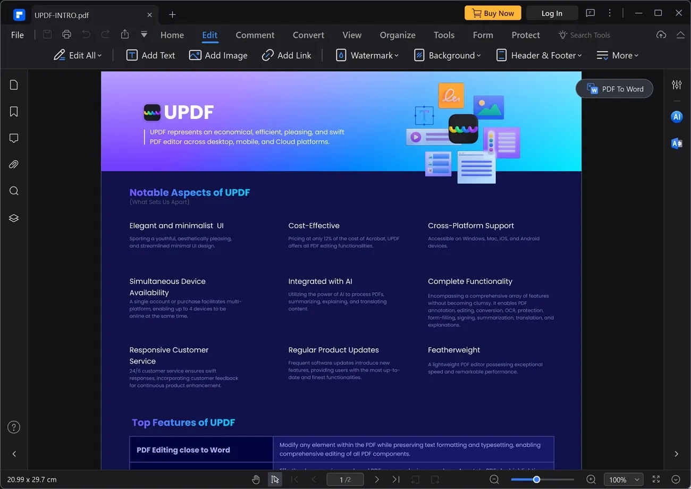Open the 100% zoom level dropdown
Screen dimensions: 691x489
[x=623, y=479]
